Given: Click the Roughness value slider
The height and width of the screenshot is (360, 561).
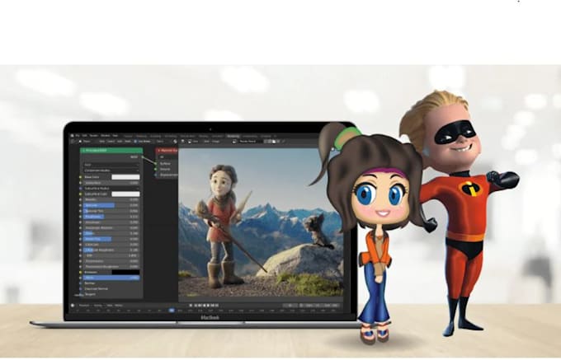Looking at the screenshot, I should click(111, 217).
